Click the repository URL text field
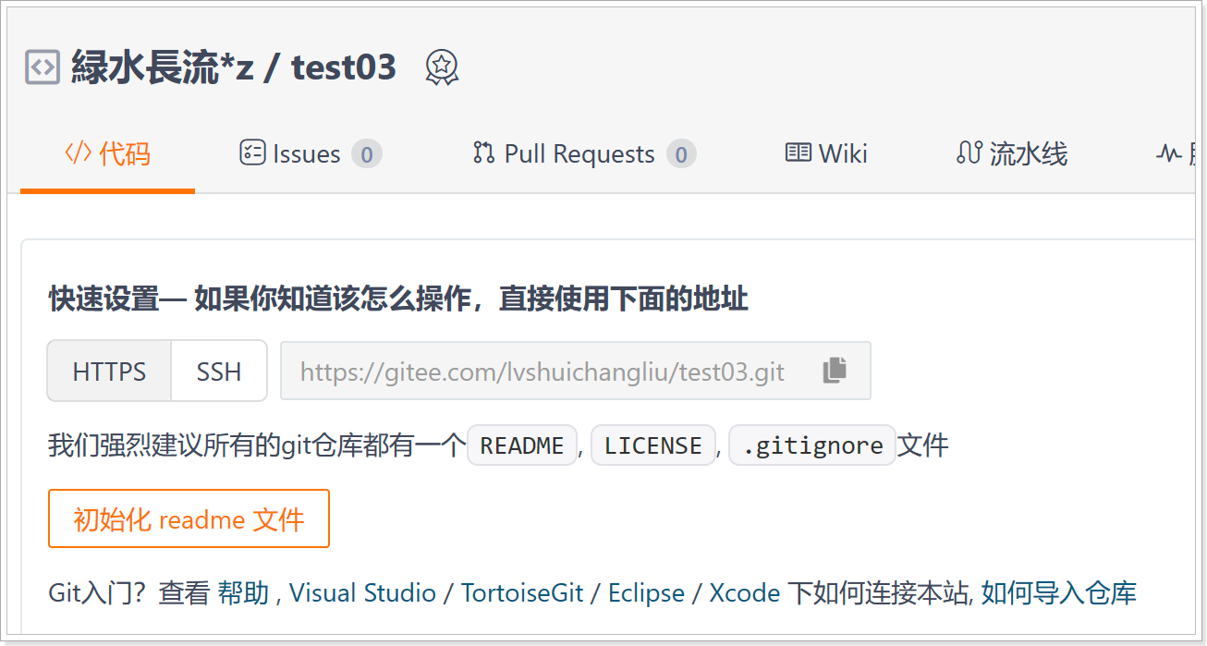The image size is (1207, 646). (x=542, y=372)
